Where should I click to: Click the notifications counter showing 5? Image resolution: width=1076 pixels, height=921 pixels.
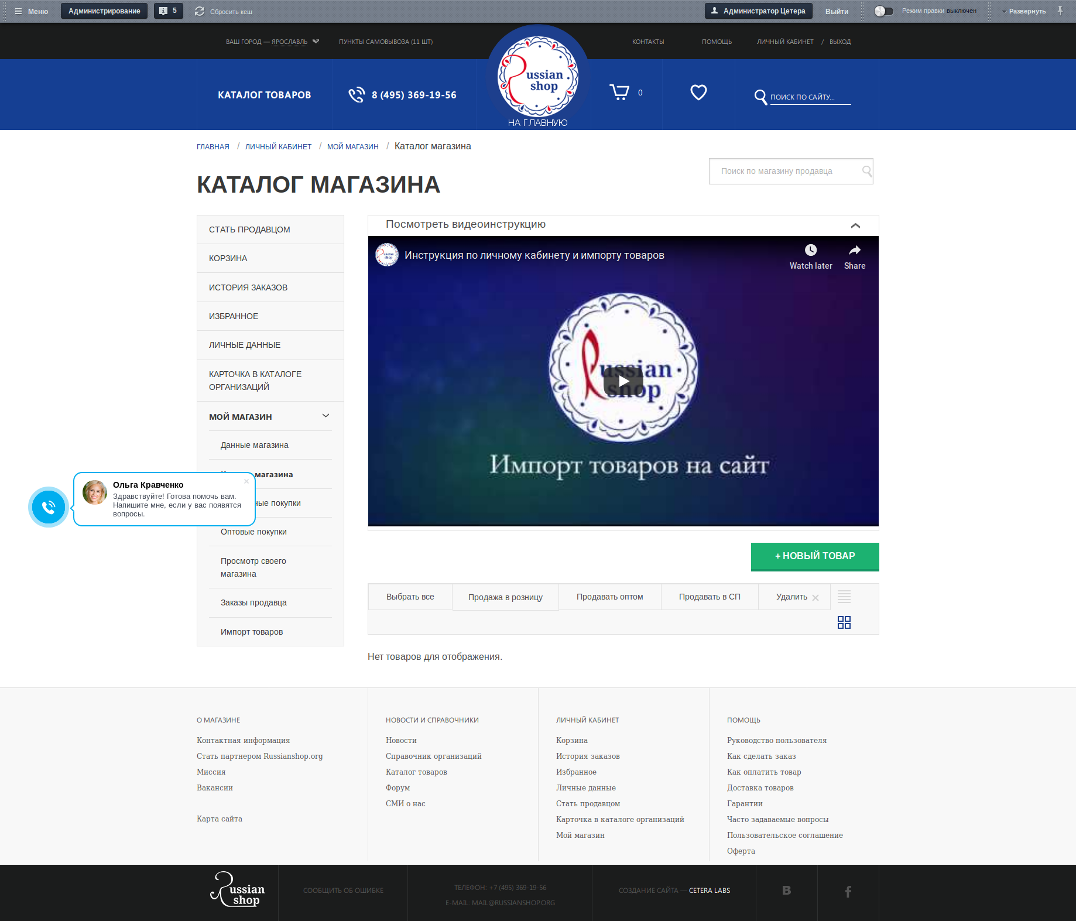[168, 10]
